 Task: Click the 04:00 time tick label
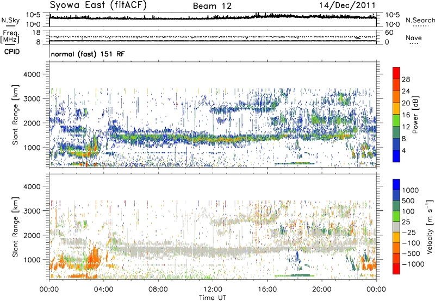pyautogui.click(x=104, y=290)
